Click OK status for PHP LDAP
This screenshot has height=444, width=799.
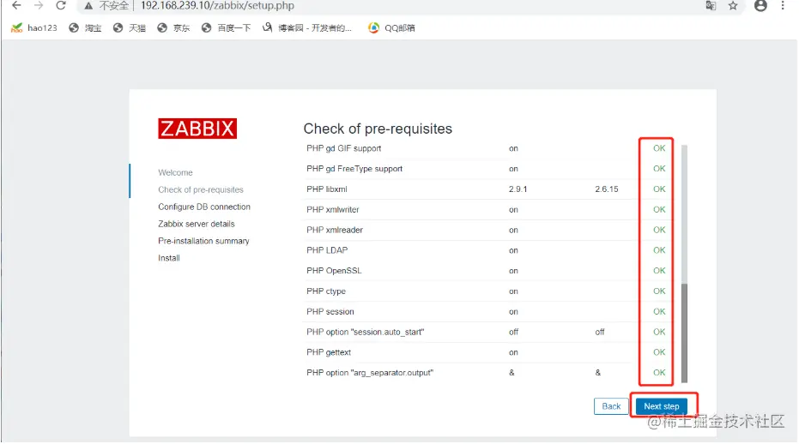(x=659, y=250)
